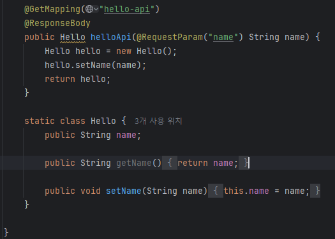Click the 'return hello;' statement
The width and height of the screenshot is (335, 239).
[78, 79]
